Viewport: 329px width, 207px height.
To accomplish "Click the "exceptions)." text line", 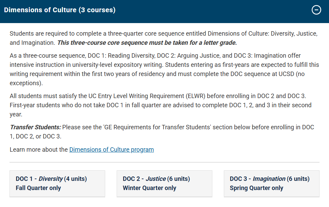I will (x=26, y=83).
